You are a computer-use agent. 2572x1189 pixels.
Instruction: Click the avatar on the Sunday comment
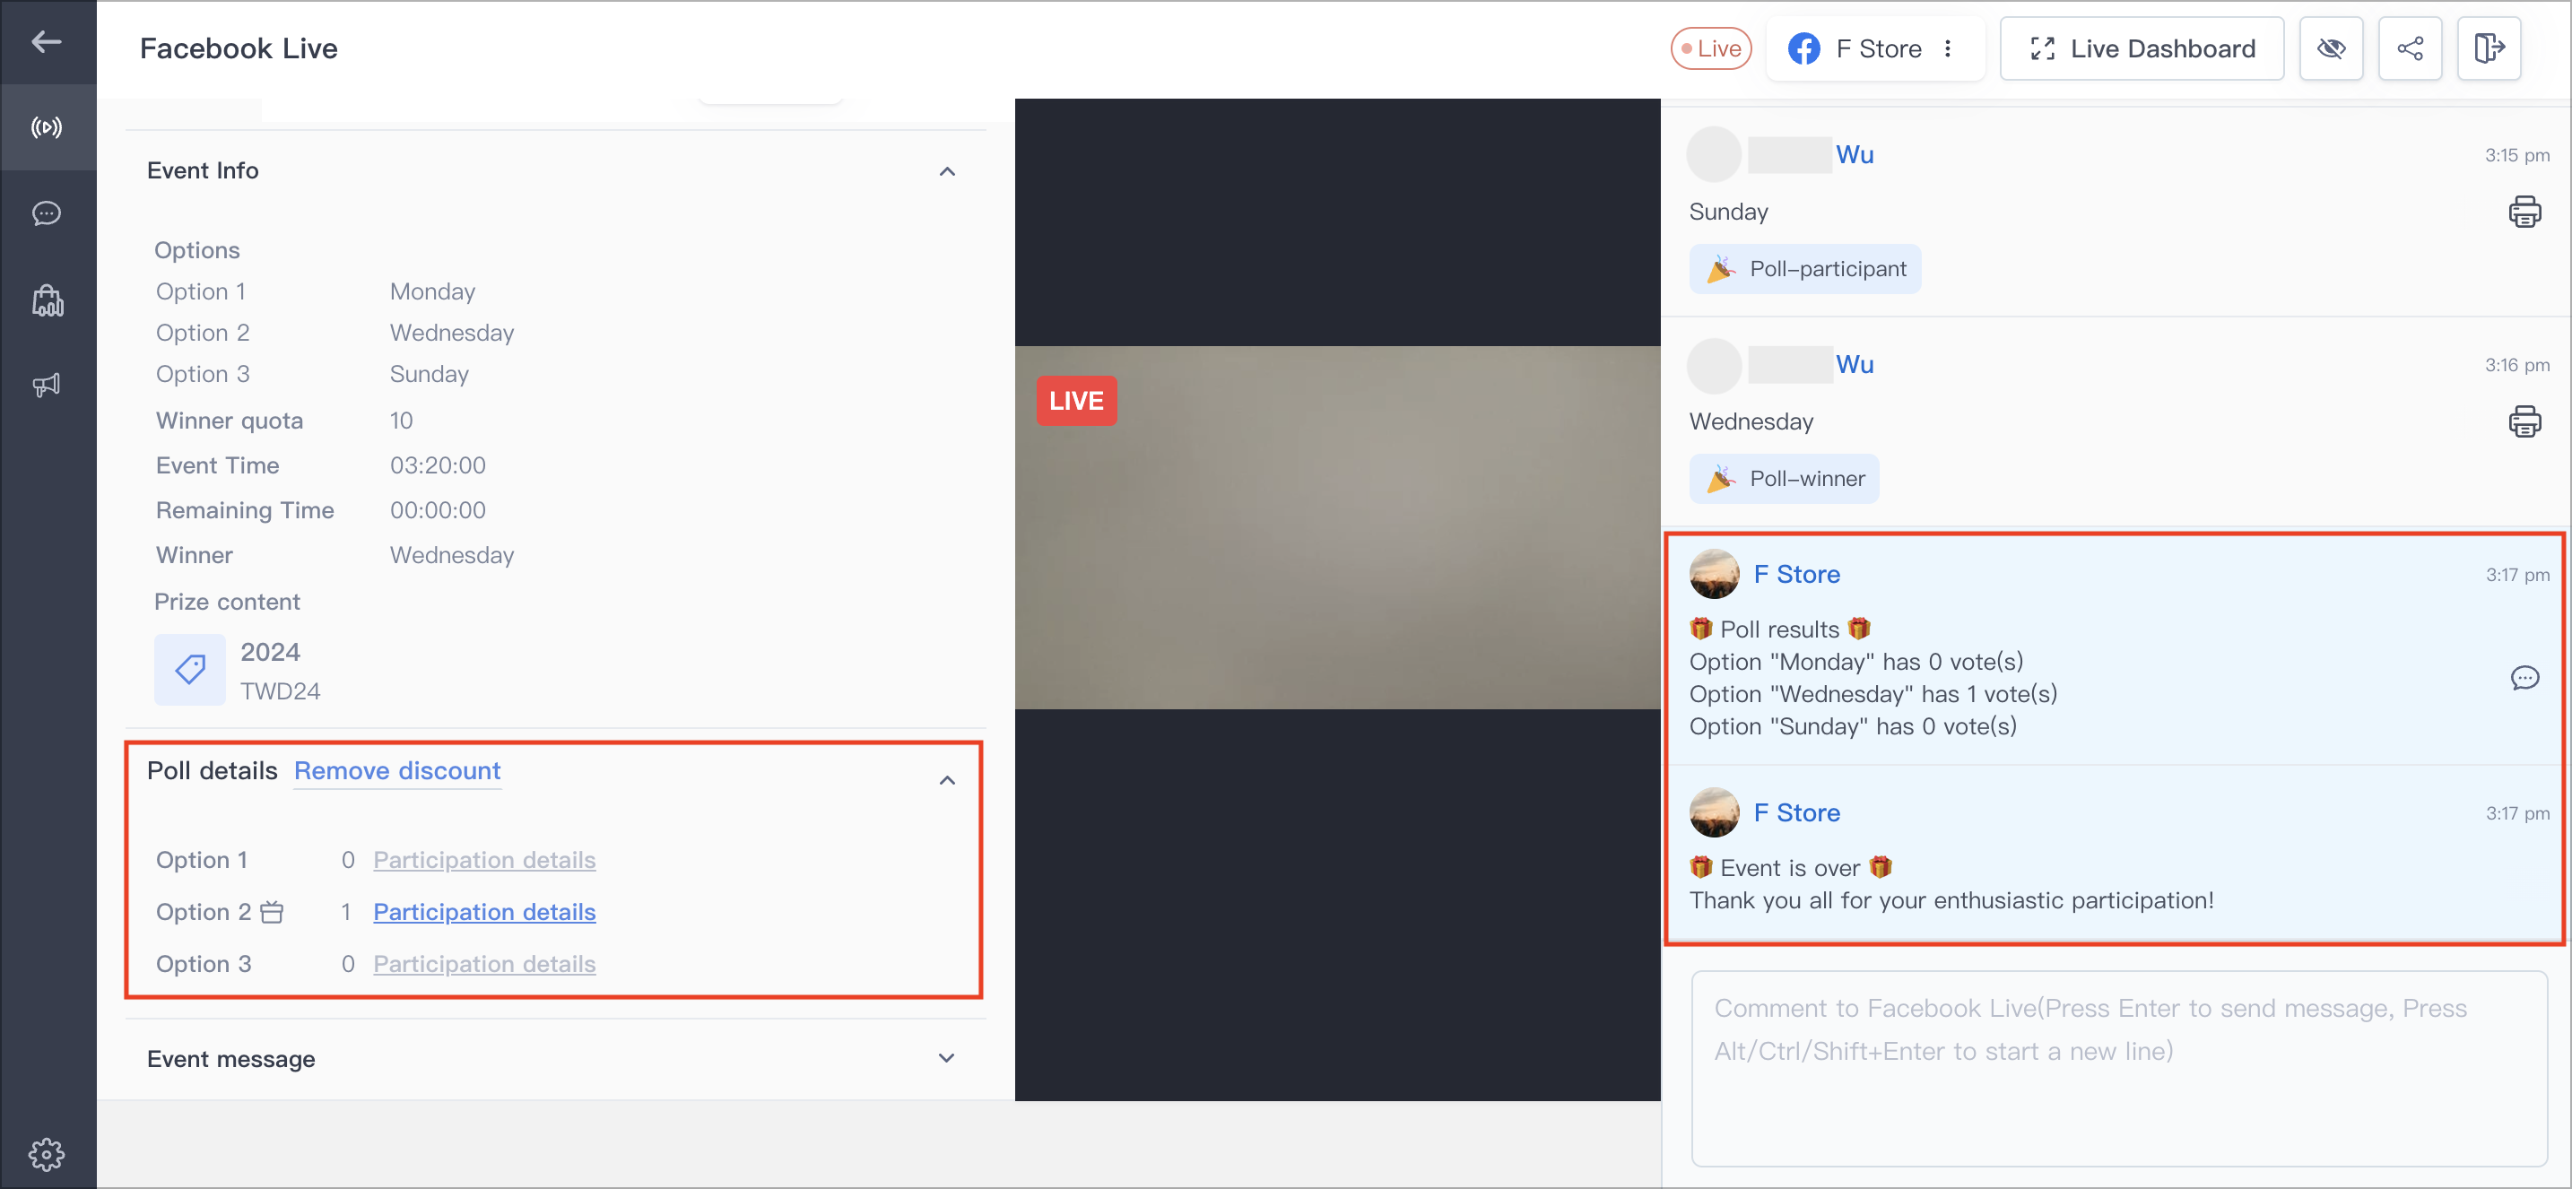[x=1714, y=155]
